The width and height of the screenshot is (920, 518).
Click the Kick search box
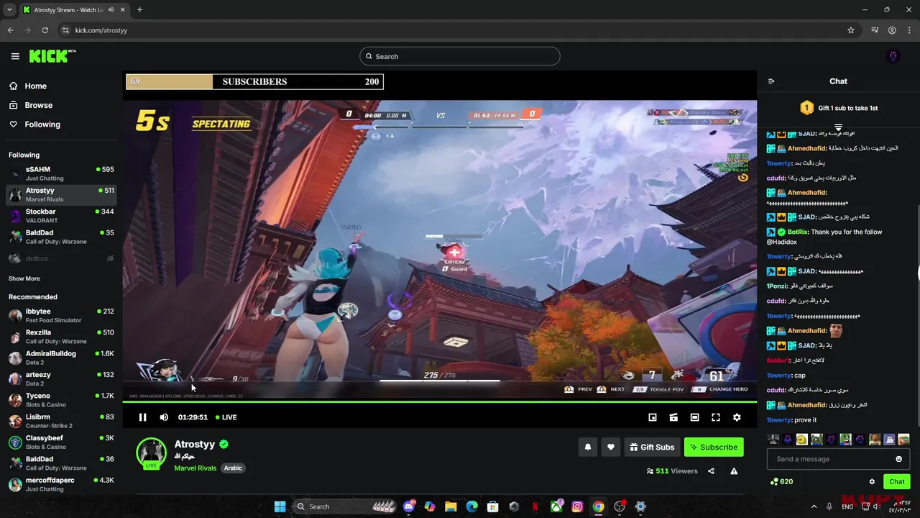(x=460, y=56)
